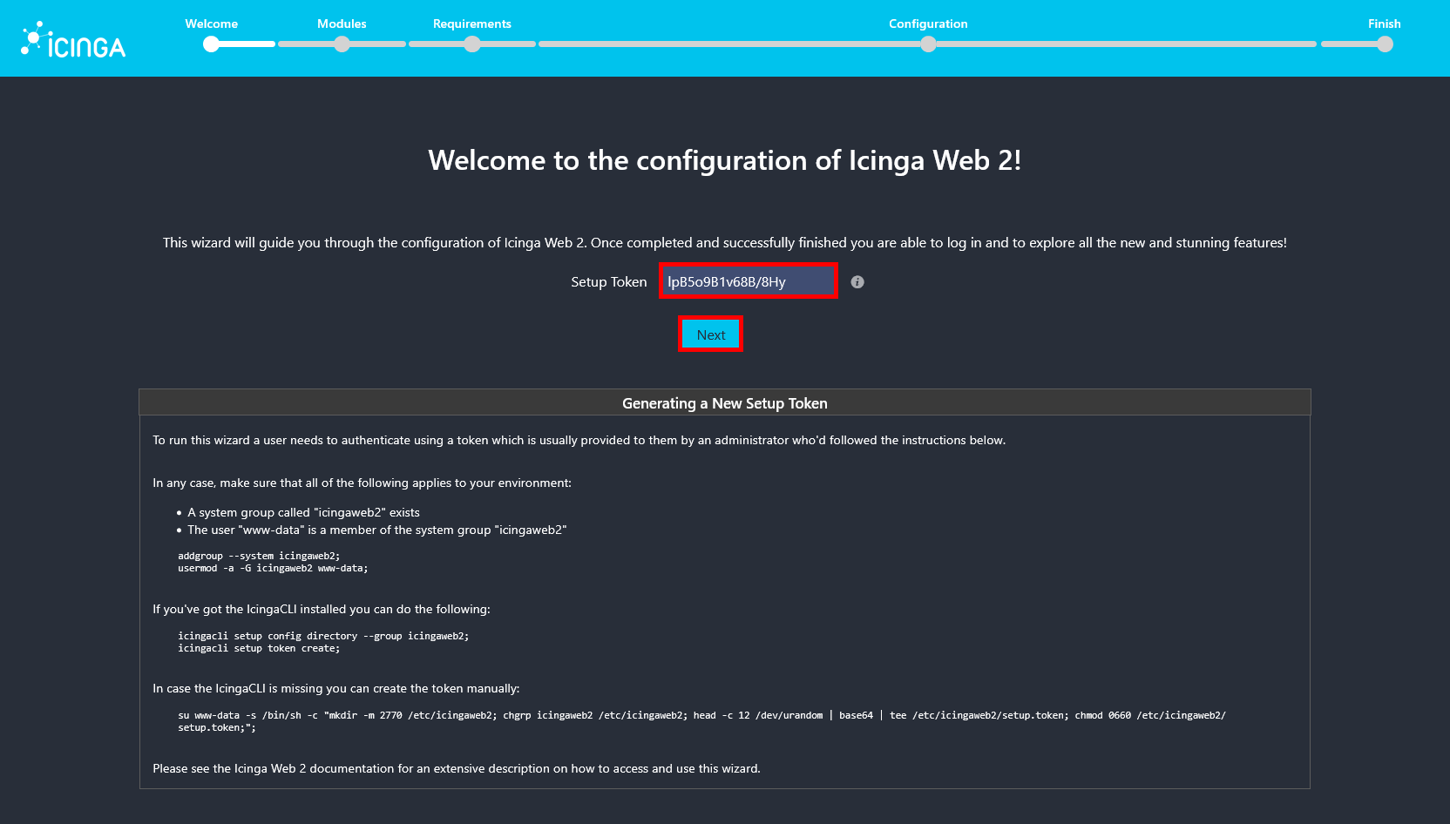
Task: Click inside the Setup Token input field
Action: pyautogui.click(x=748, y=280)
